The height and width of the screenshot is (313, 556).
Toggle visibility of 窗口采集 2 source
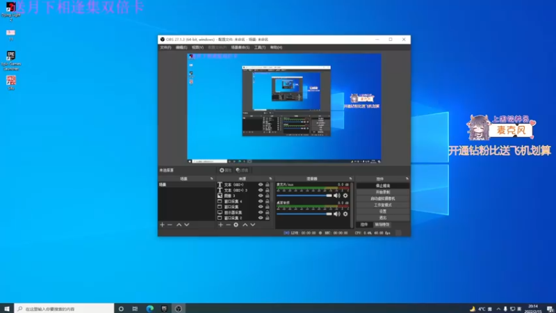pyautogui.click(x=261, y=218)
